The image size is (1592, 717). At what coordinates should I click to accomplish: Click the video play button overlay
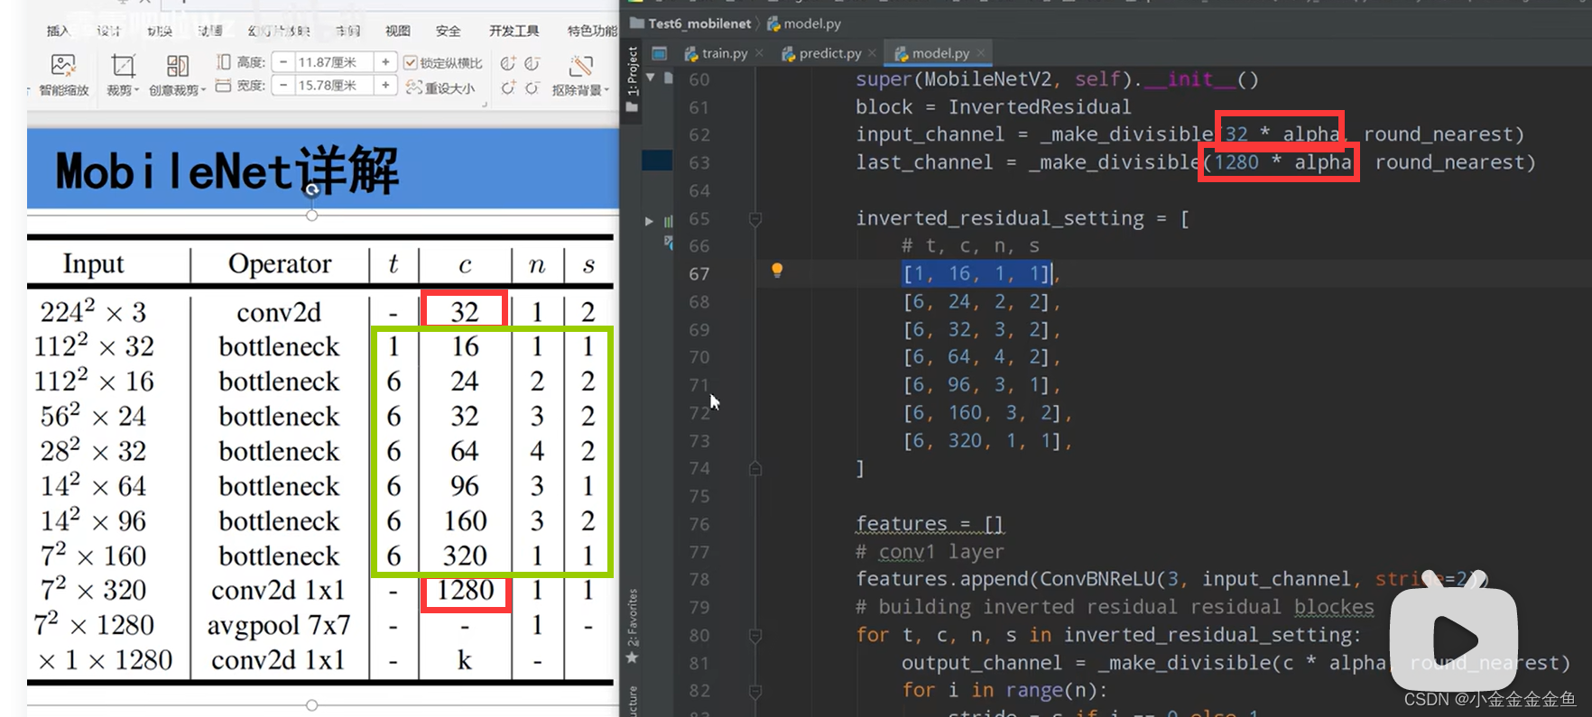tap(1454, 640)
